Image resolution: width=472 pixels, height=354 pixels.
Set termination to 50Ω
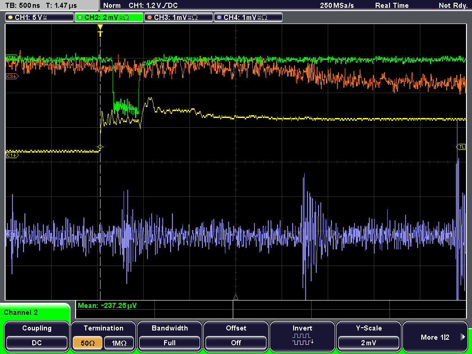coord(88,342)
